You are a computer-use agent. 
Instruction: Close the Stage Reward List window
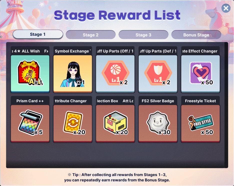pos(226,8)
